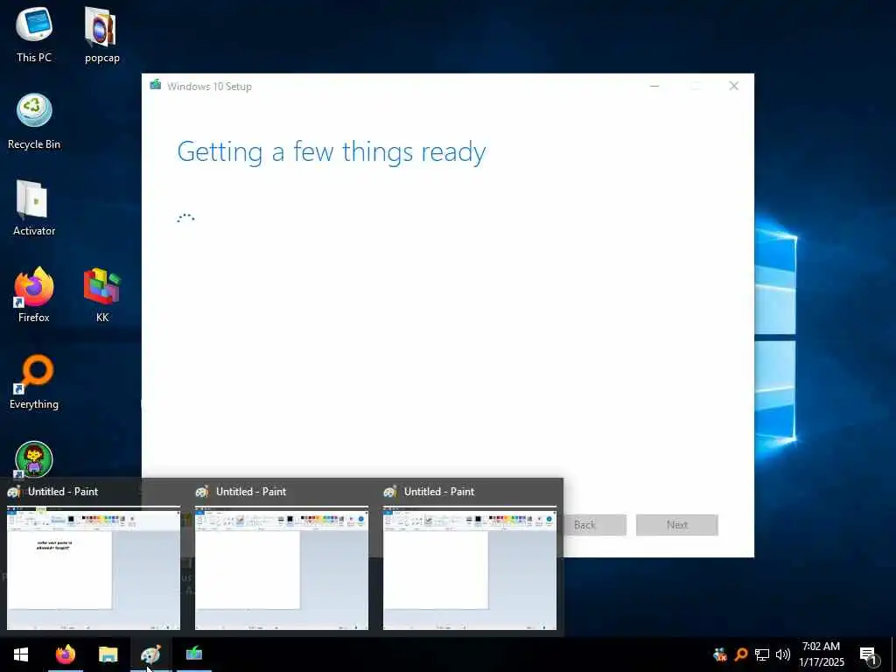The image size is (896, 672).
Task: Select the Everything desktop shortcut
Action: [x=34, y=381]
